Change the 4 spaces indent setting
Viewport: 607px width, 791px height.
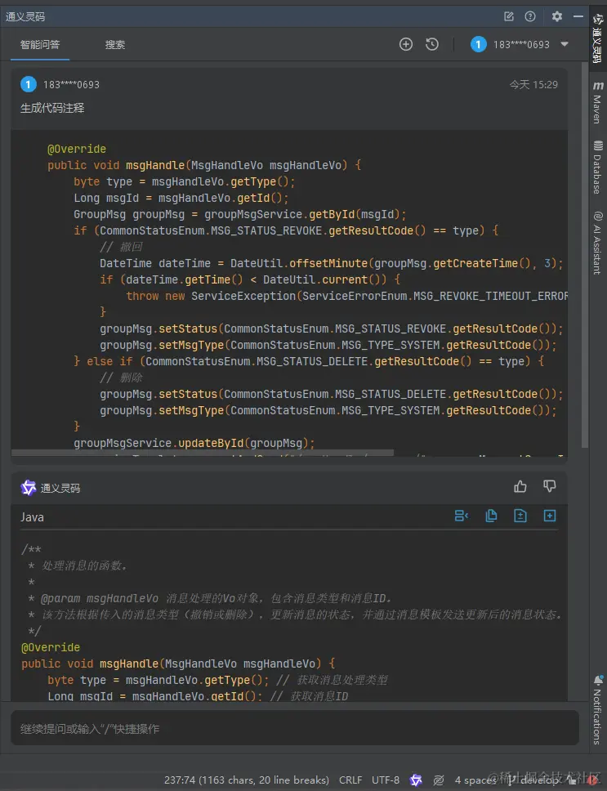coord(475,780)
